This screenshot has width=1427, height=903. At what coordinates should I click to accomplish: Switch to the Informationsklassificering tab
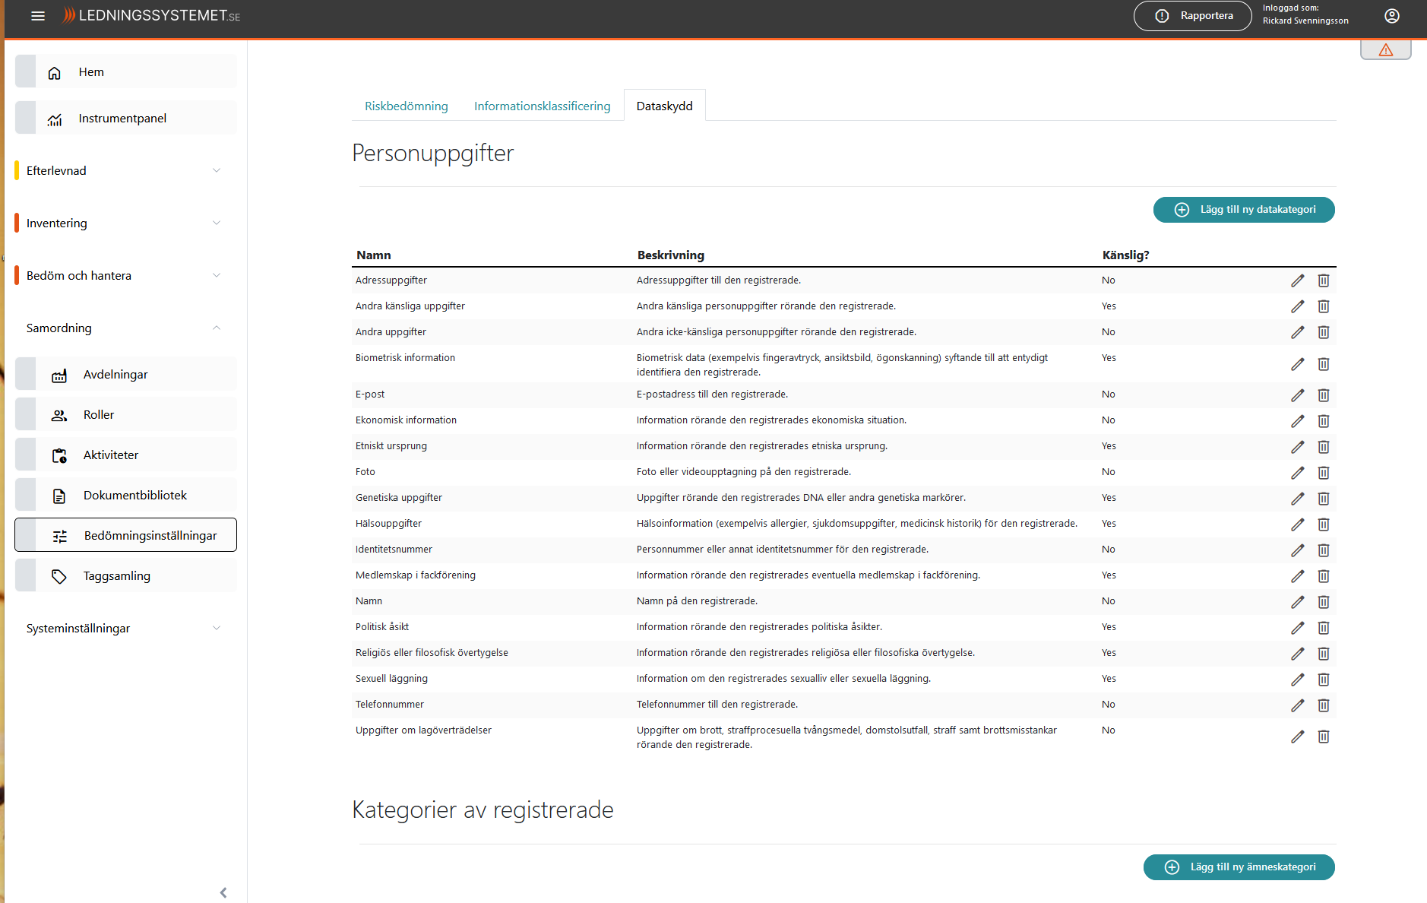pyautogui.click(x=542, y=106)
